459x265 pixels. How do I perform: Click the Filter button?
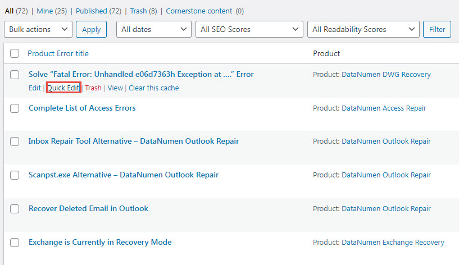(437, 29)
